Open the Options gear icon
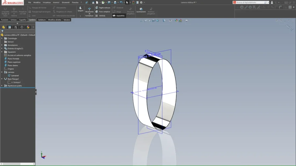 click(x=141, y=2)
